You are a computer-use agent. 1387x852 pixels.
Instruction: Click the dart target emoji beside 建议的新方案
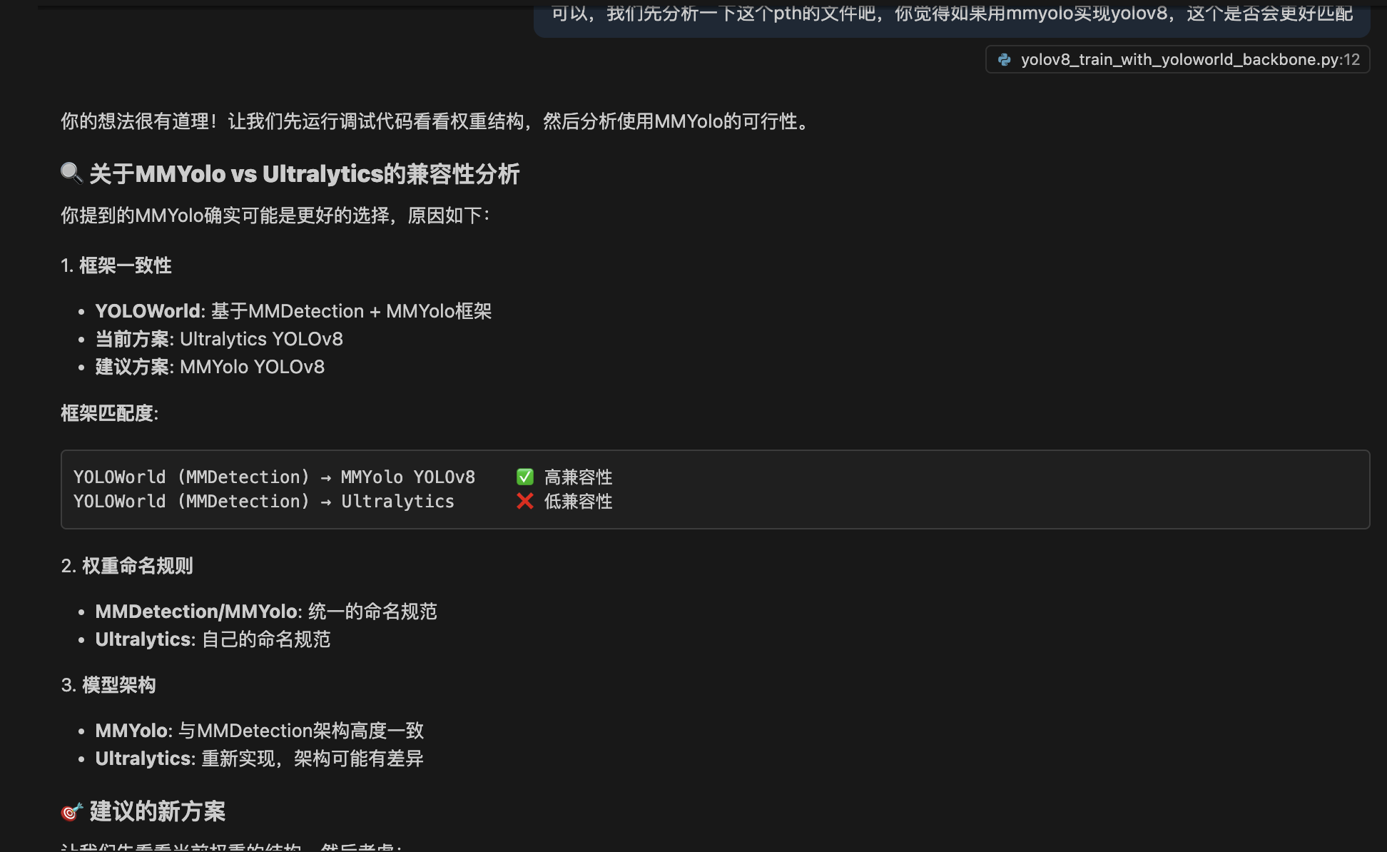pyautogui.click(x=71, y=811)
